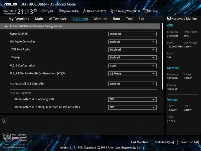201x151 pixels.
Task: Click the date 03/21/2018
Action: [10, 11]
